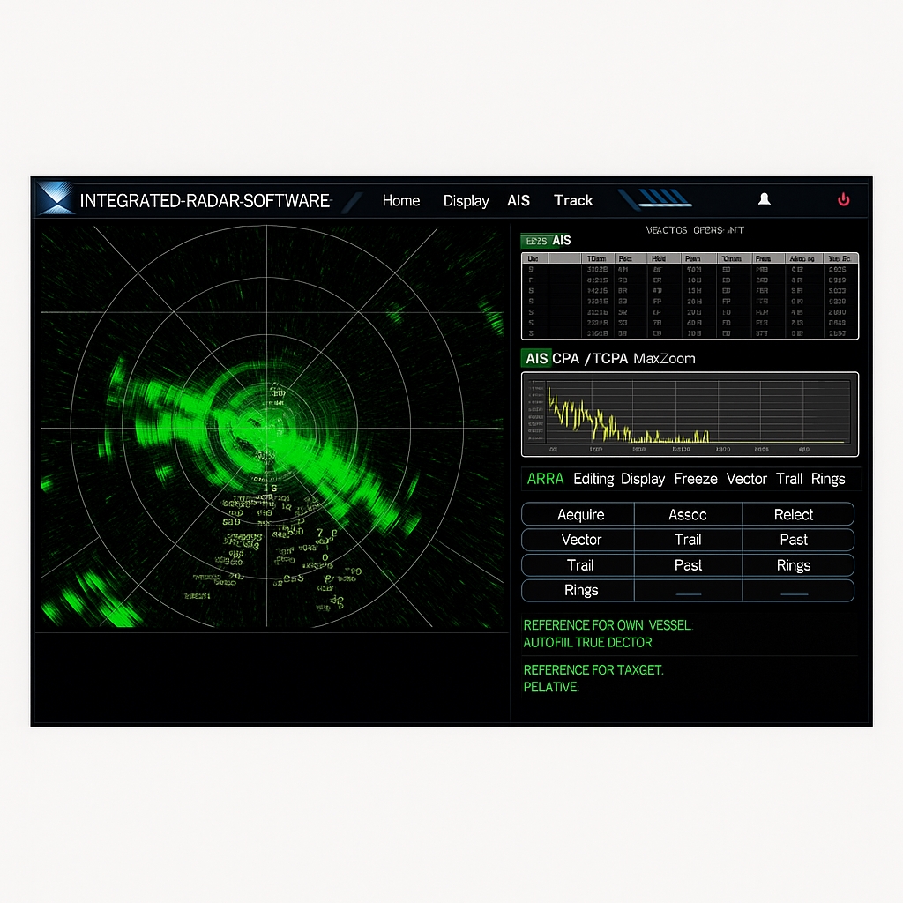Select the green AIS label beside CPA/TCPA
This screenshot has width=903, height=903.
[536, 359]
